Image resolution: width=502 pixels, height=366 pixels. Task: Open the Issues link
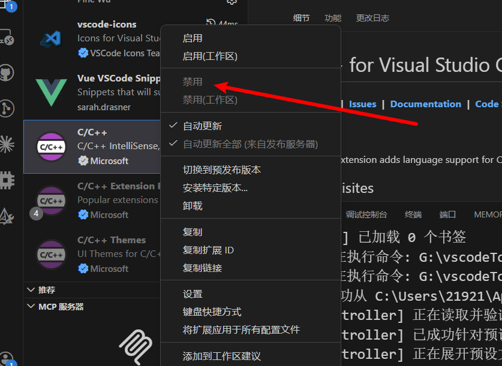[362, 104]
